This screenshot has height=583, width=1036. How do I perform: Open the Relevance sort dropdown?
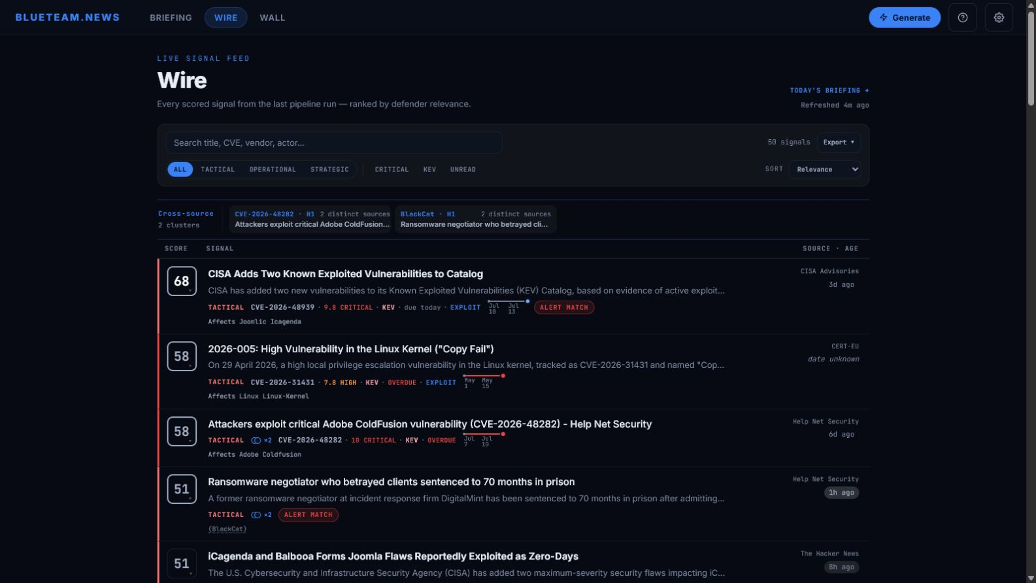click(x=825, y=169)
